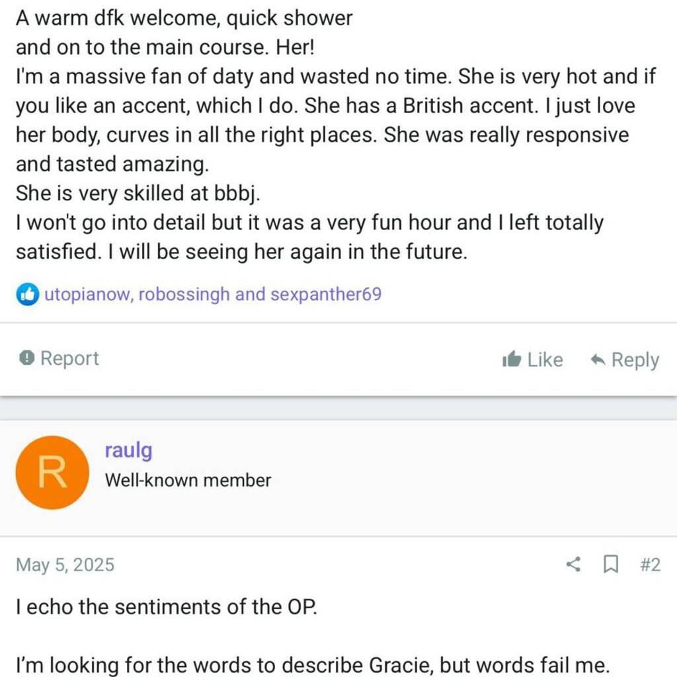The width and height of the screenshot is (677, 677).
Task: Report the first post
Action: (x=69, y=358)
